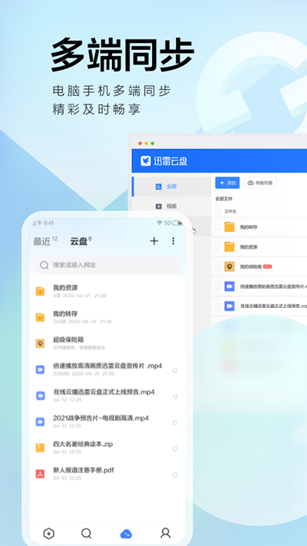The width and height of the screenshot is (307, 546).
Task: Open file name 新人报道注意手册.pdf
Action: [x=83, y=470]
